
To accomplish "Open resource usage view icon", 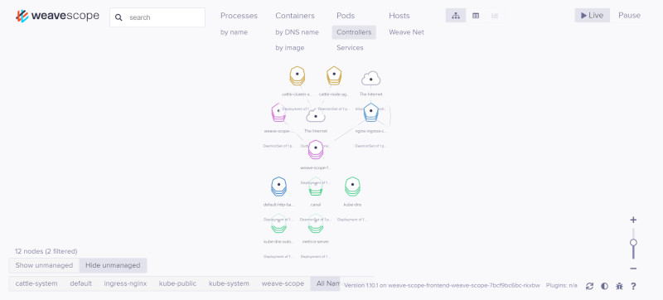I will tap(495, 16).
